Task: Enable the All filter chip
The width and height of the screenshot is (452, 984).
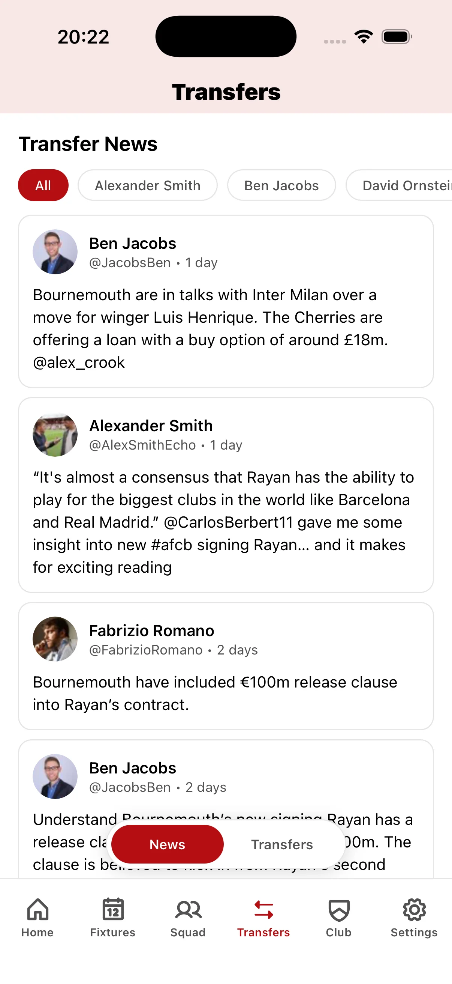Action: pyautogui.click(x=43, y=185)
